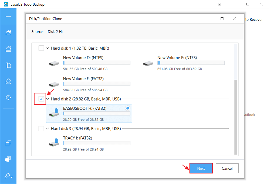Check the Hard disk 1 checkbox
270x184 pixels.
click(x=41, y=48)
